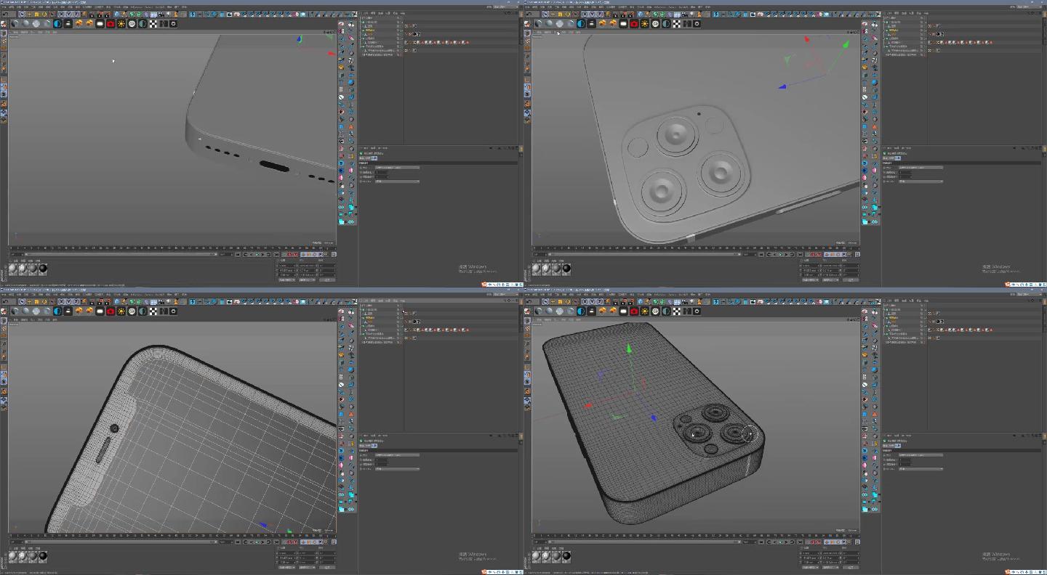The height and width of the screenshot is (575, 1047).
Task: Toggle the Z axis lock in the charging-port view window
Action: [76, 15]
